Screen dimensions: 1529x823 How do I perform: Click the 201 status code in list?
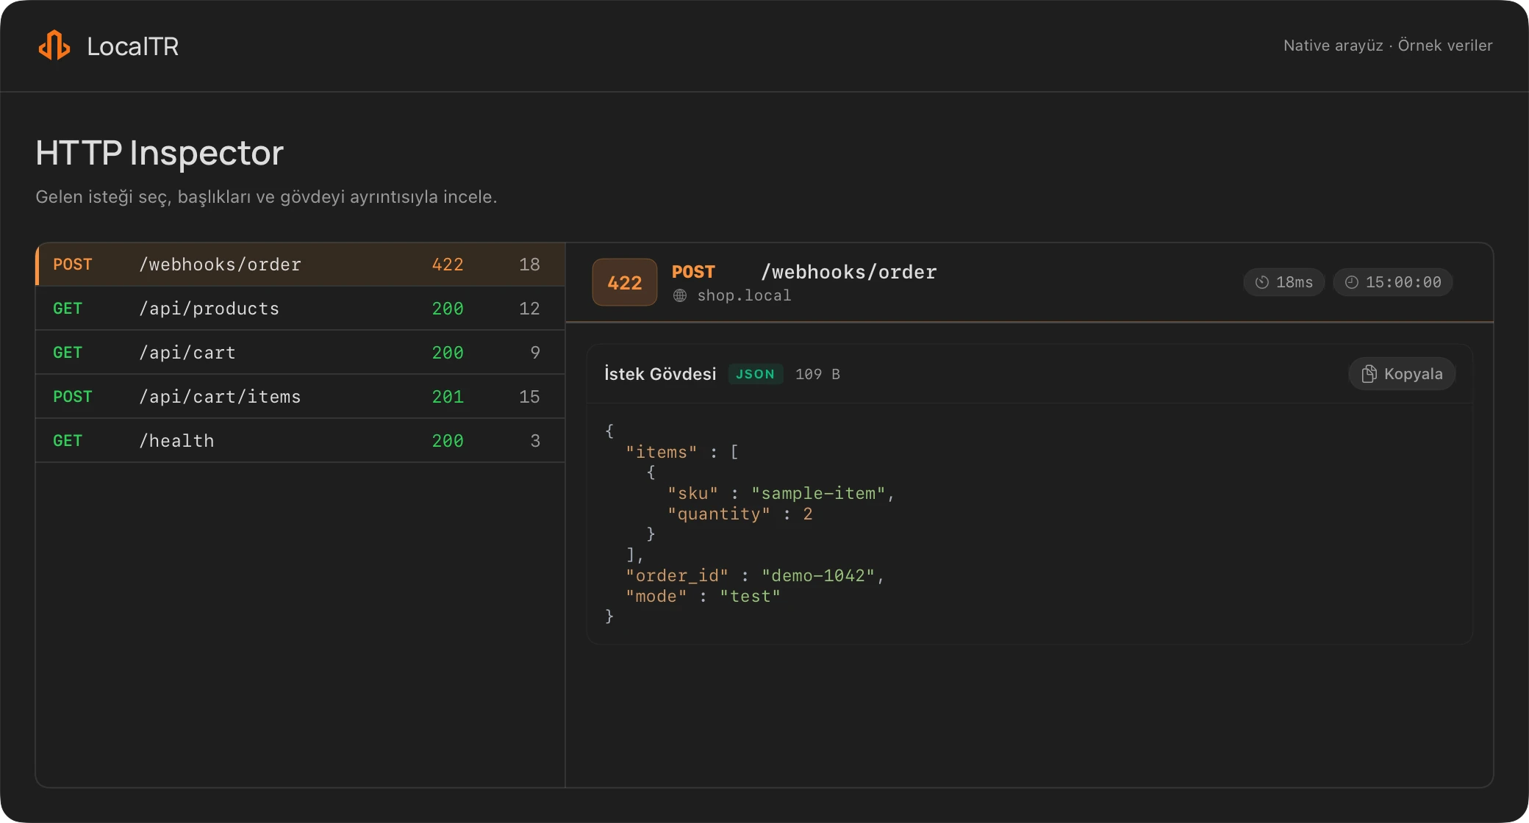pos(448,397)
